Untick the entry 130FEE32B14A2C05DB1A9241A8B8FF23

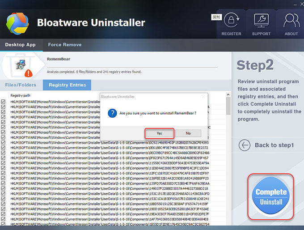3,179
